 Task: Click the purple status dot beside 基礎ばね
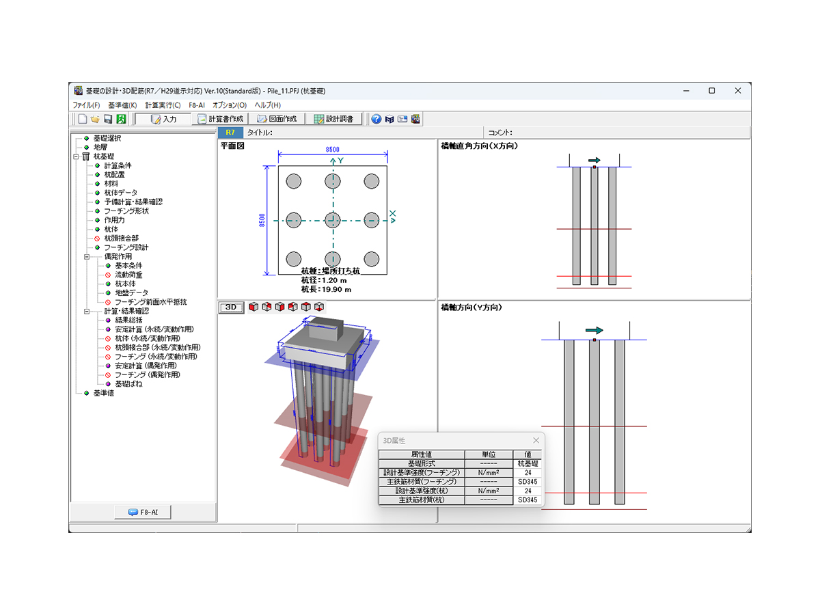(x=108, y=384)
